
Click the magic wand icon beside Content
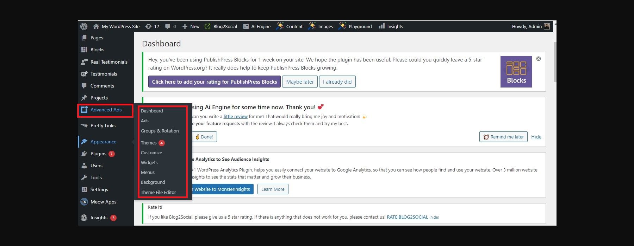point(280,26)
